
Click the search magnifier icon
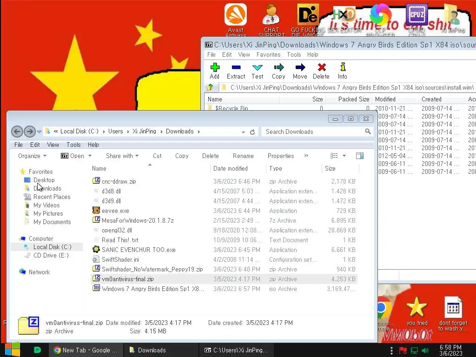click(x=368, y=132)
